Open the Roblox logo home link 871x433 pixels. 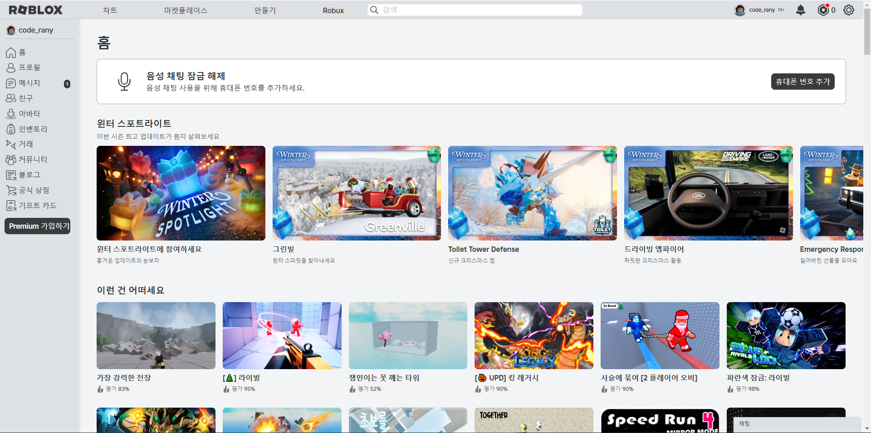click(x=35, y=10)
